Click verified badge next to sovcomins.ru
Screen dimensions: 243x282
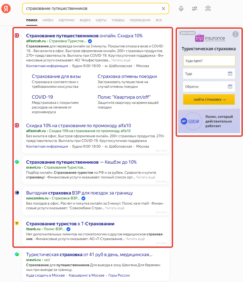click(83, 198)
